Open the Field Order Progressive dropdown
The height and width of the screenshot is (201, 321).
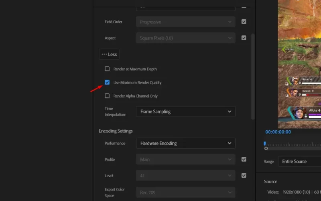point(185,22)
